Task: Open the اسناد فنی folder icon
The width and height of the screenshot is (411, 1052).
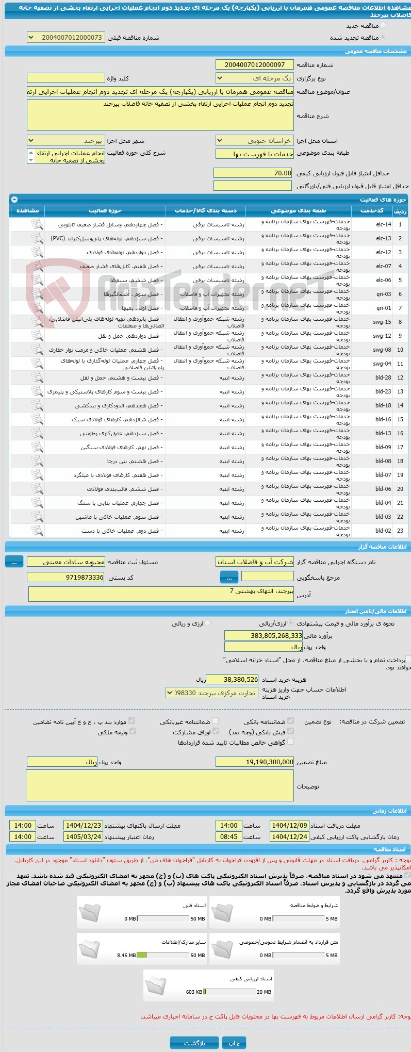Action: [90, 912]
